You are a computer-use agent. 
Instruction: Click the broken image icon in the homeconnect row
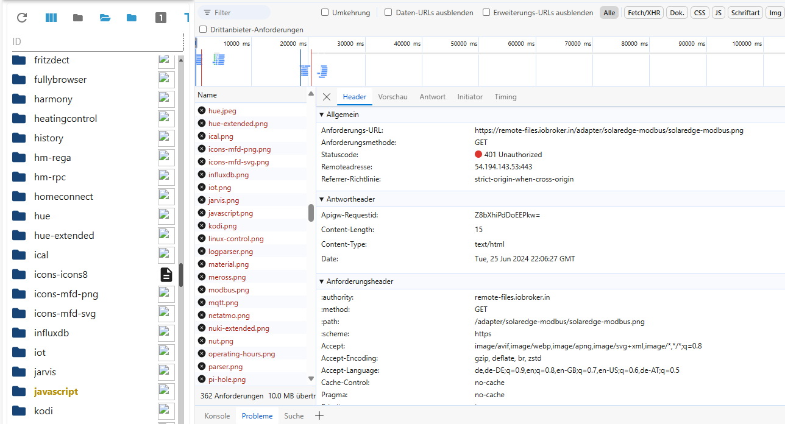pyautogui.click(x=166, y=196)
